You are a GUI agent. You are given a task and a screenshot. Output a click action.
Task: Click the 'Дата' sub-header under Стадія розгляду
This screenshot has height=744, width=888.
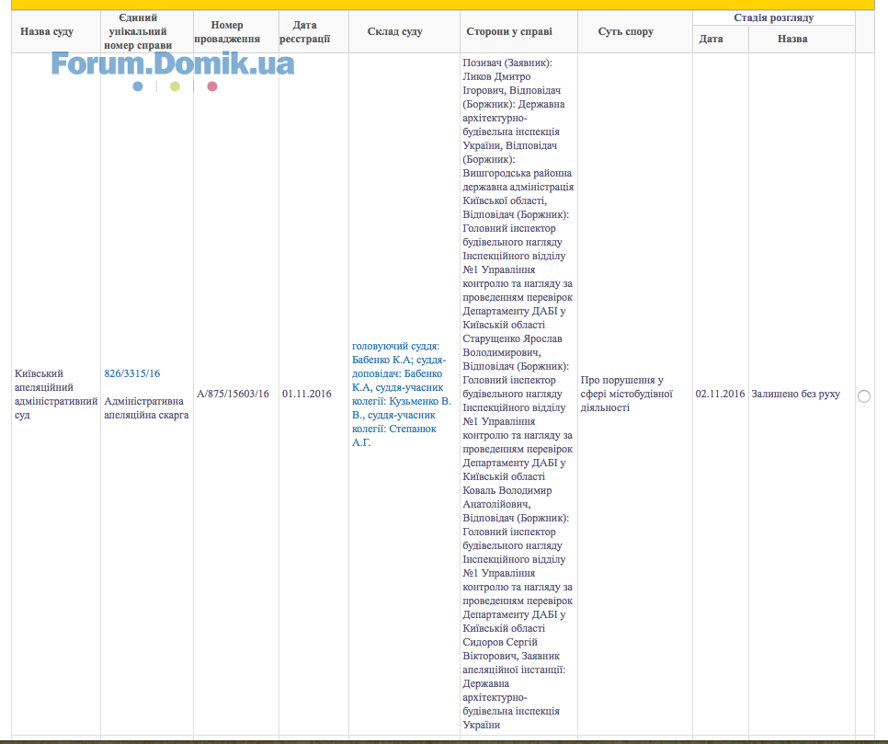pyautogui.click(x=711, y=40)
